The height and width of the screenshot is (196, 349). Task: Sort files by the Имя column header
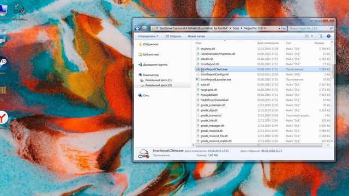[x=198, y=43]
